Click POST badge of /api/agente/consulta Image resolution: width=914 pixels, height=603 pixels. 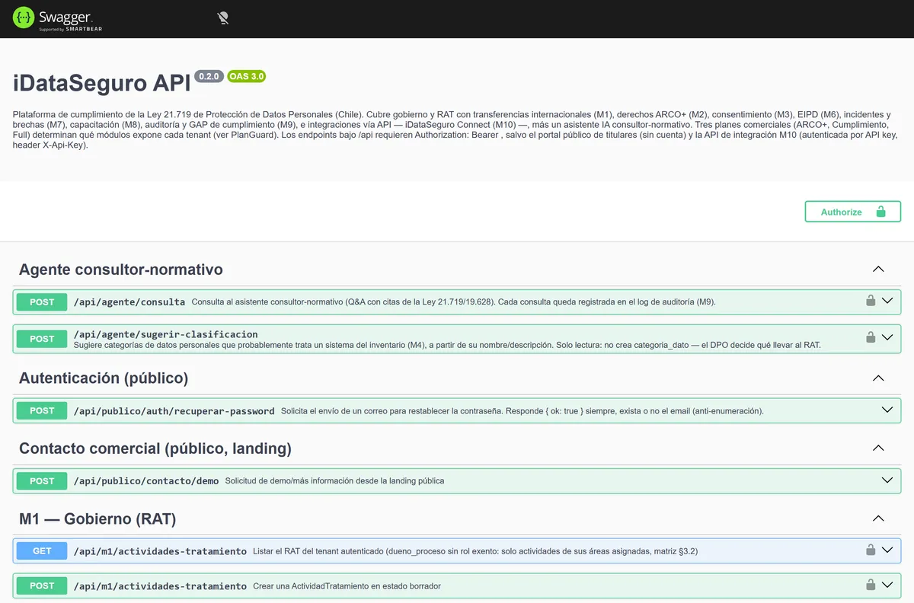pos(42,302)
